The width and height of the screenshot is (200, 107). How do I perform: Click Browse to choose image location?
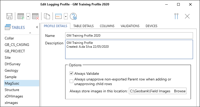(x=180, y=91)
